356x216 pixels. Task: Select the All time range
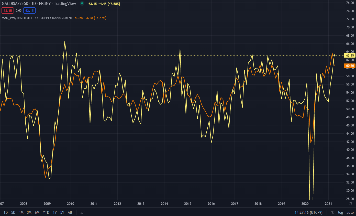(x=70, y=212)
